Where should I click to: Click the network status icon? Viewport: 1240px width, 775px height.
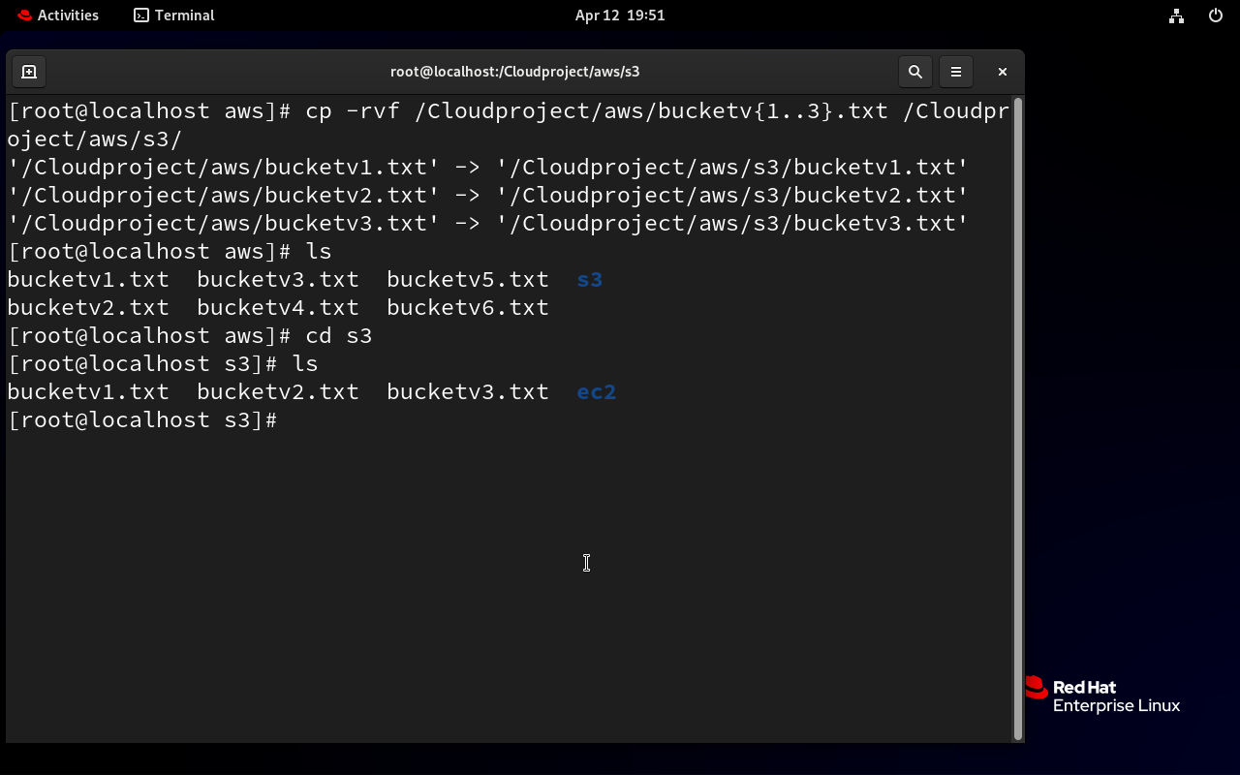(x=1176, y=15)
